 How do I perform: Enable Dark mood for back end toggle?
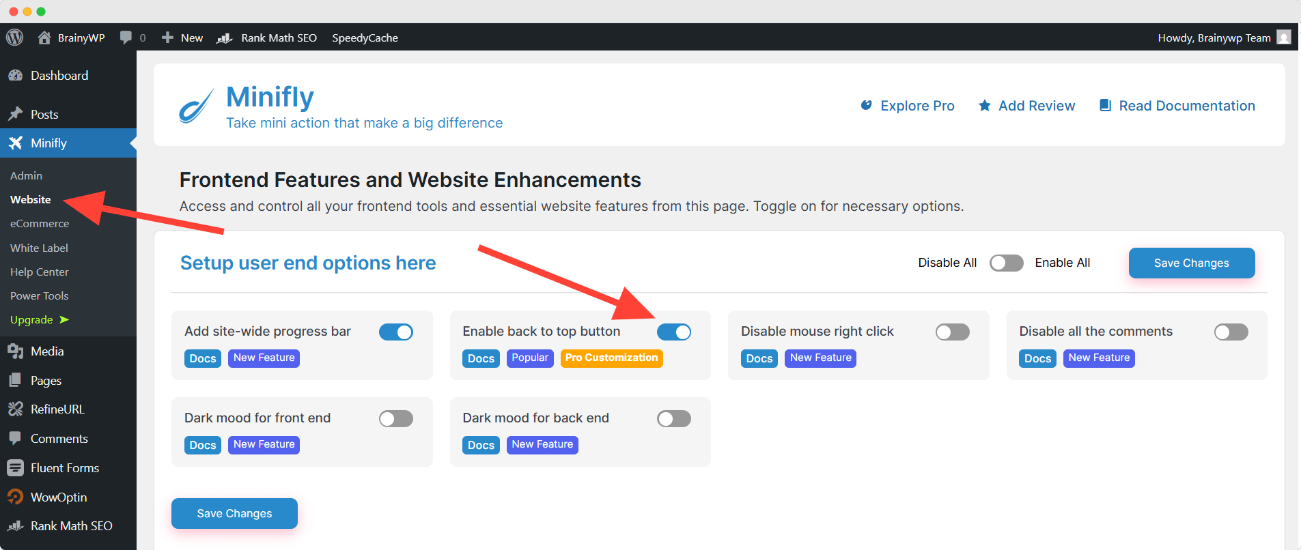pos(674,419)
